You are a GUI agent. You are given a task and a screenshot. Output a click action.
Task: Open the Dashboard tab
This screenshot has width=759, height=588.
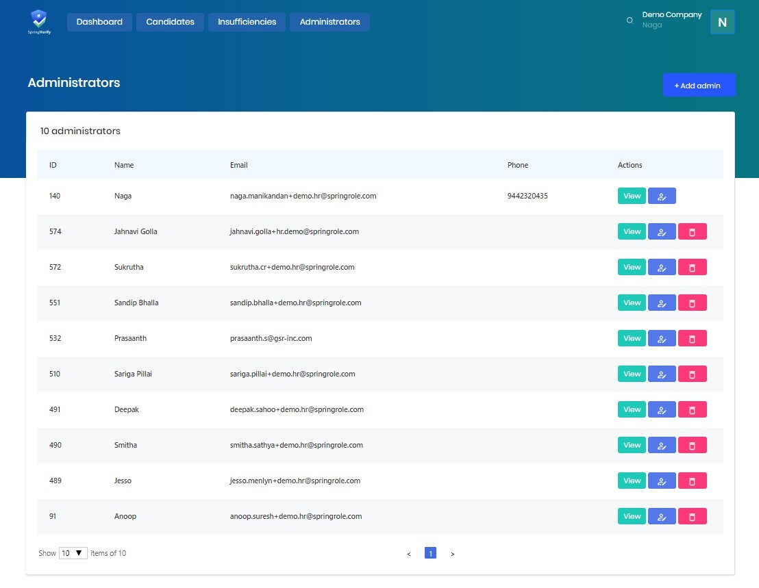(x=99, y=22)
